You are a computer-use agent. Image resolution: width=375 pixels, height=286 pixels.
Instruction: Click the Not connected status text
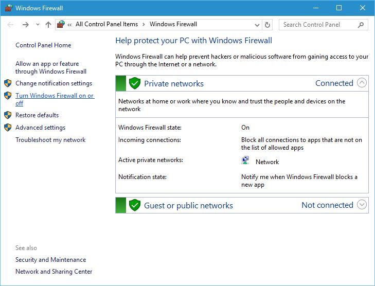pyautogui.click(x=327, y=205)
